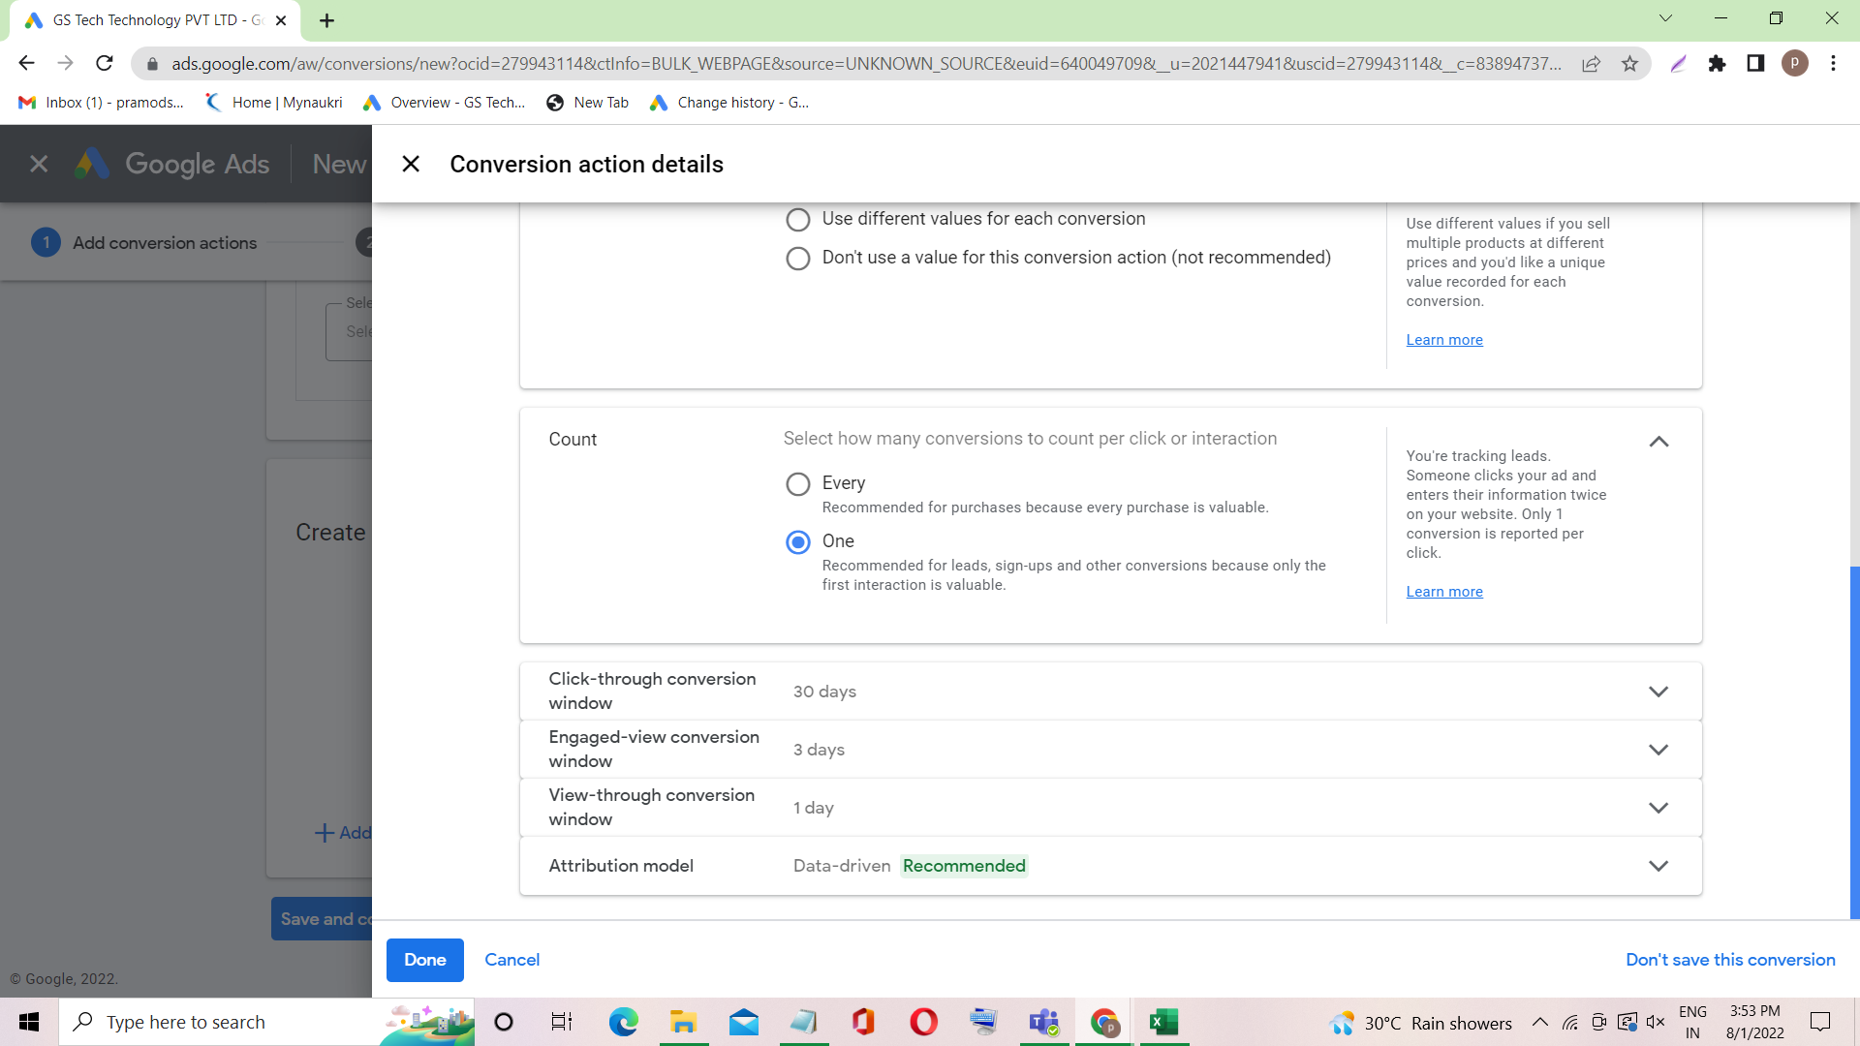Expand the Attribution model section
The height and width of the screenshot is (1046, 1860).
1658,866
